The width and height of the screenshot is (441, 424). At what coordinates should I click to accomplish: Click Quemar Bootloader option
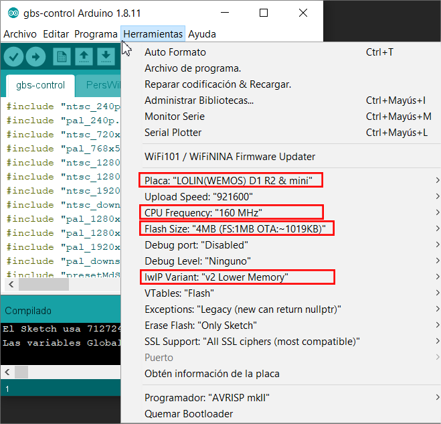coord(189,414)
